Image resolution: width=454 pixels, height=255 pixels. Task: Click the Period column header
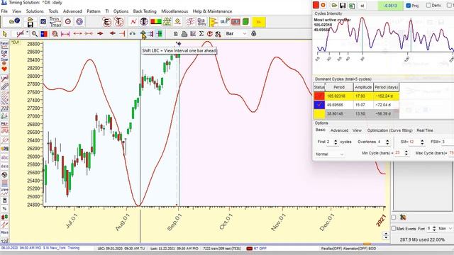tap(339, 87)
